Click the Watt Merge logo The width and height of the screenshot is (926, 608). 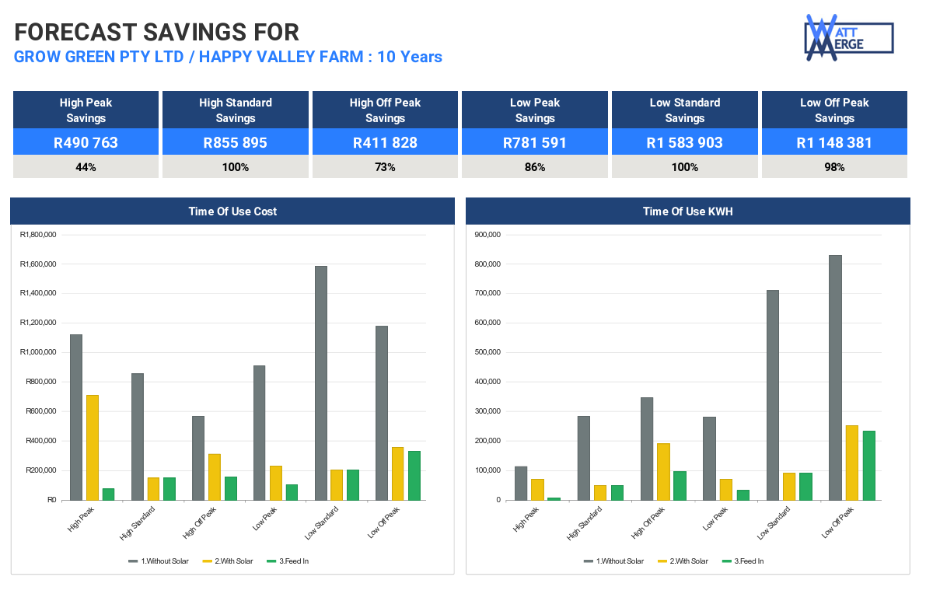pos(848,37)
